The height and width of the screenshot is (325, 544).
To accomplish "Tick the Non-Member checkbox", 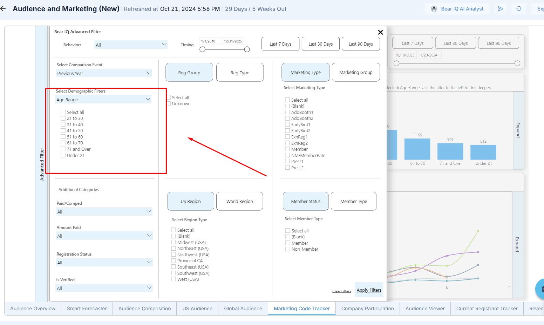I will [288, 249].
